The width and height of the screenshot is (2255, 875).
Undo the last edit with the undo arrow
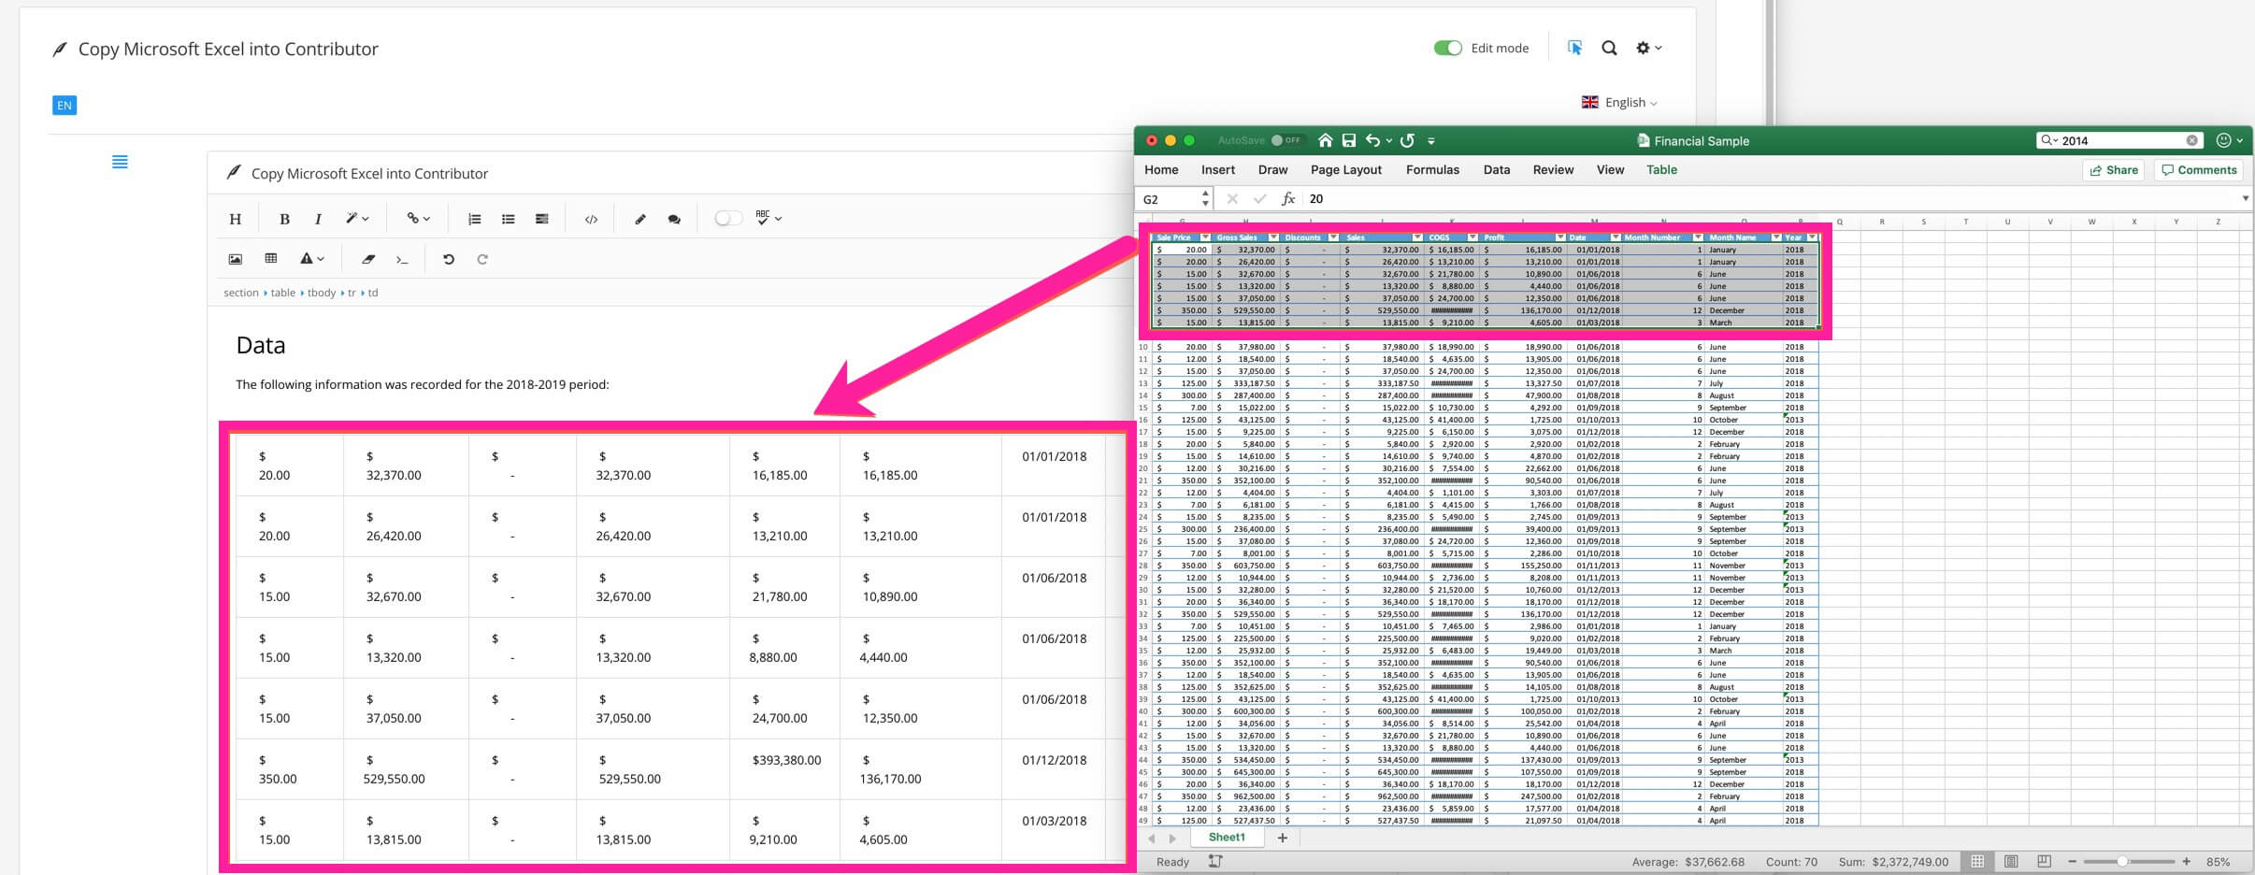pos(450,259)
